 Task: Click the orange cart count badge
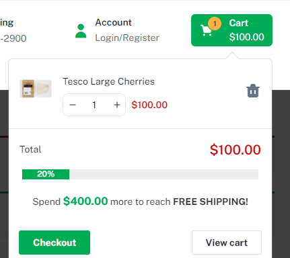[215, 24]
